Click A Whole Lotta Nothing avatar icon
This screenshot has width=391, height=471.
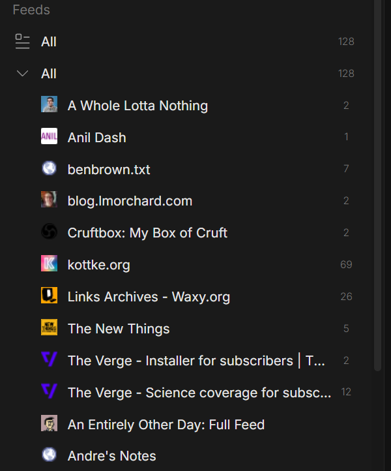pos(50,104)
